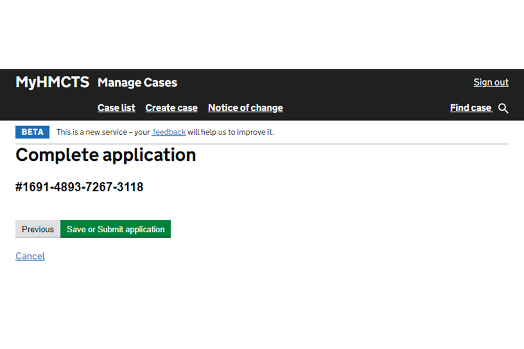
Task: Click empty dark header area beside Manage Cases
Action: (327, 83)
